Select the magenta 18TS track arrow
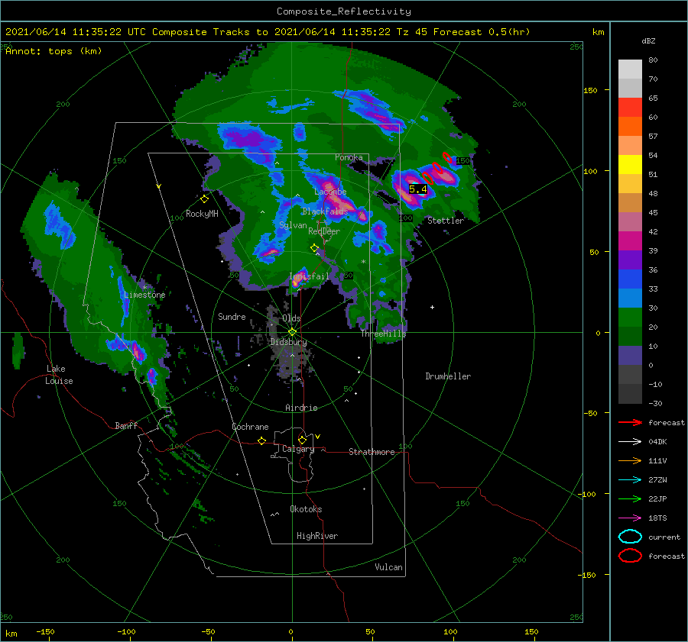This screenshot has height=642, width=688. 630,518
